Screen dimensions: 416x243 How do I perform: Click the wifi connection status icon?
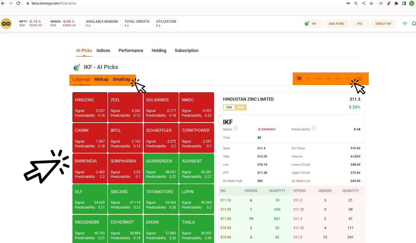pyautogui.click(x=405, y=24)
